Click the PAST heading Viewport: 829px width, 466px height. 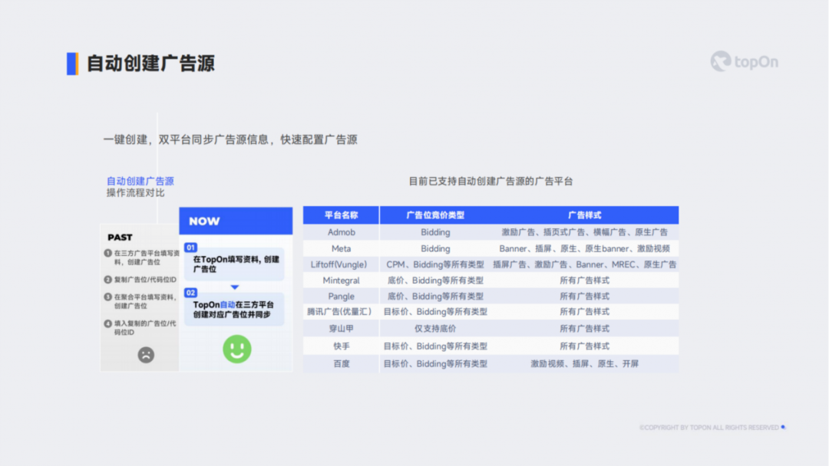click(x=120, y=238)
